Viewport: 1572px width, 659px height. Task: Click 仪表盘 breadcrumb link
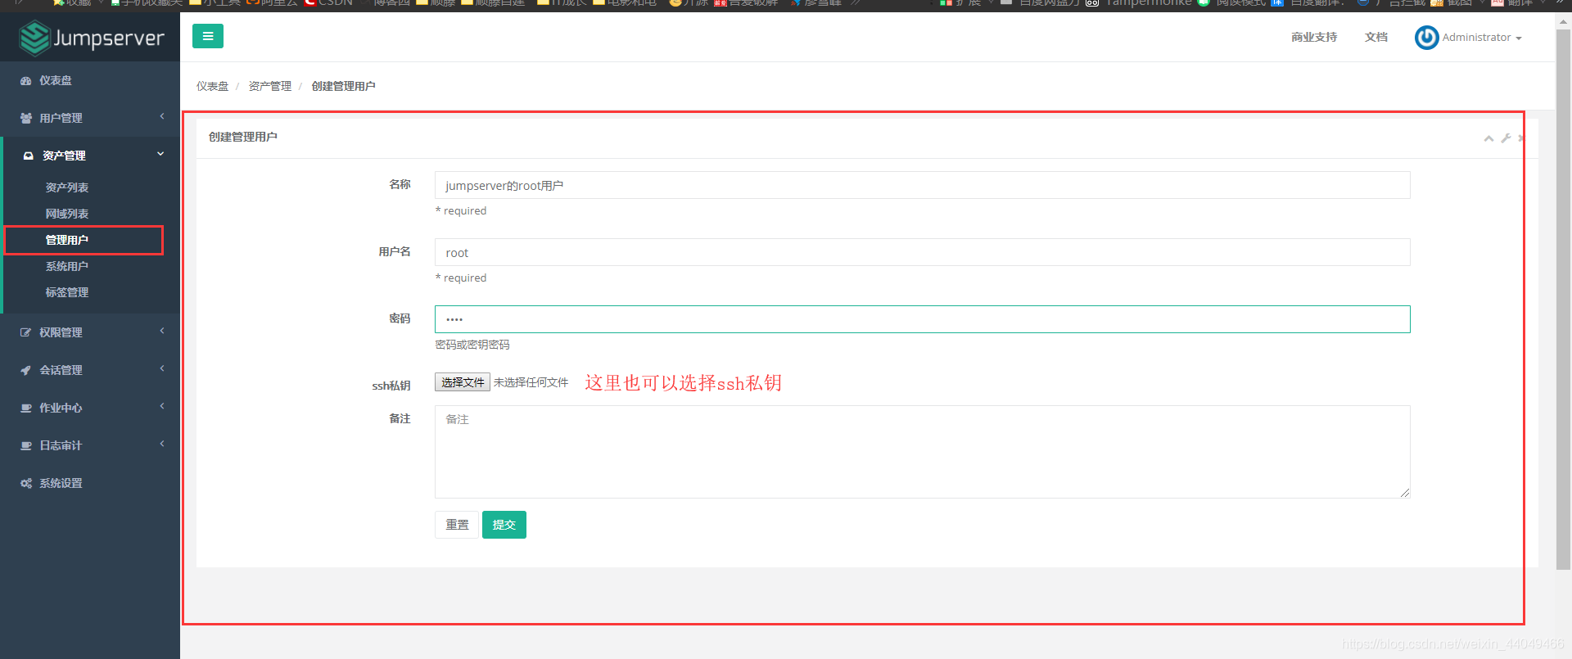(212, 86)
